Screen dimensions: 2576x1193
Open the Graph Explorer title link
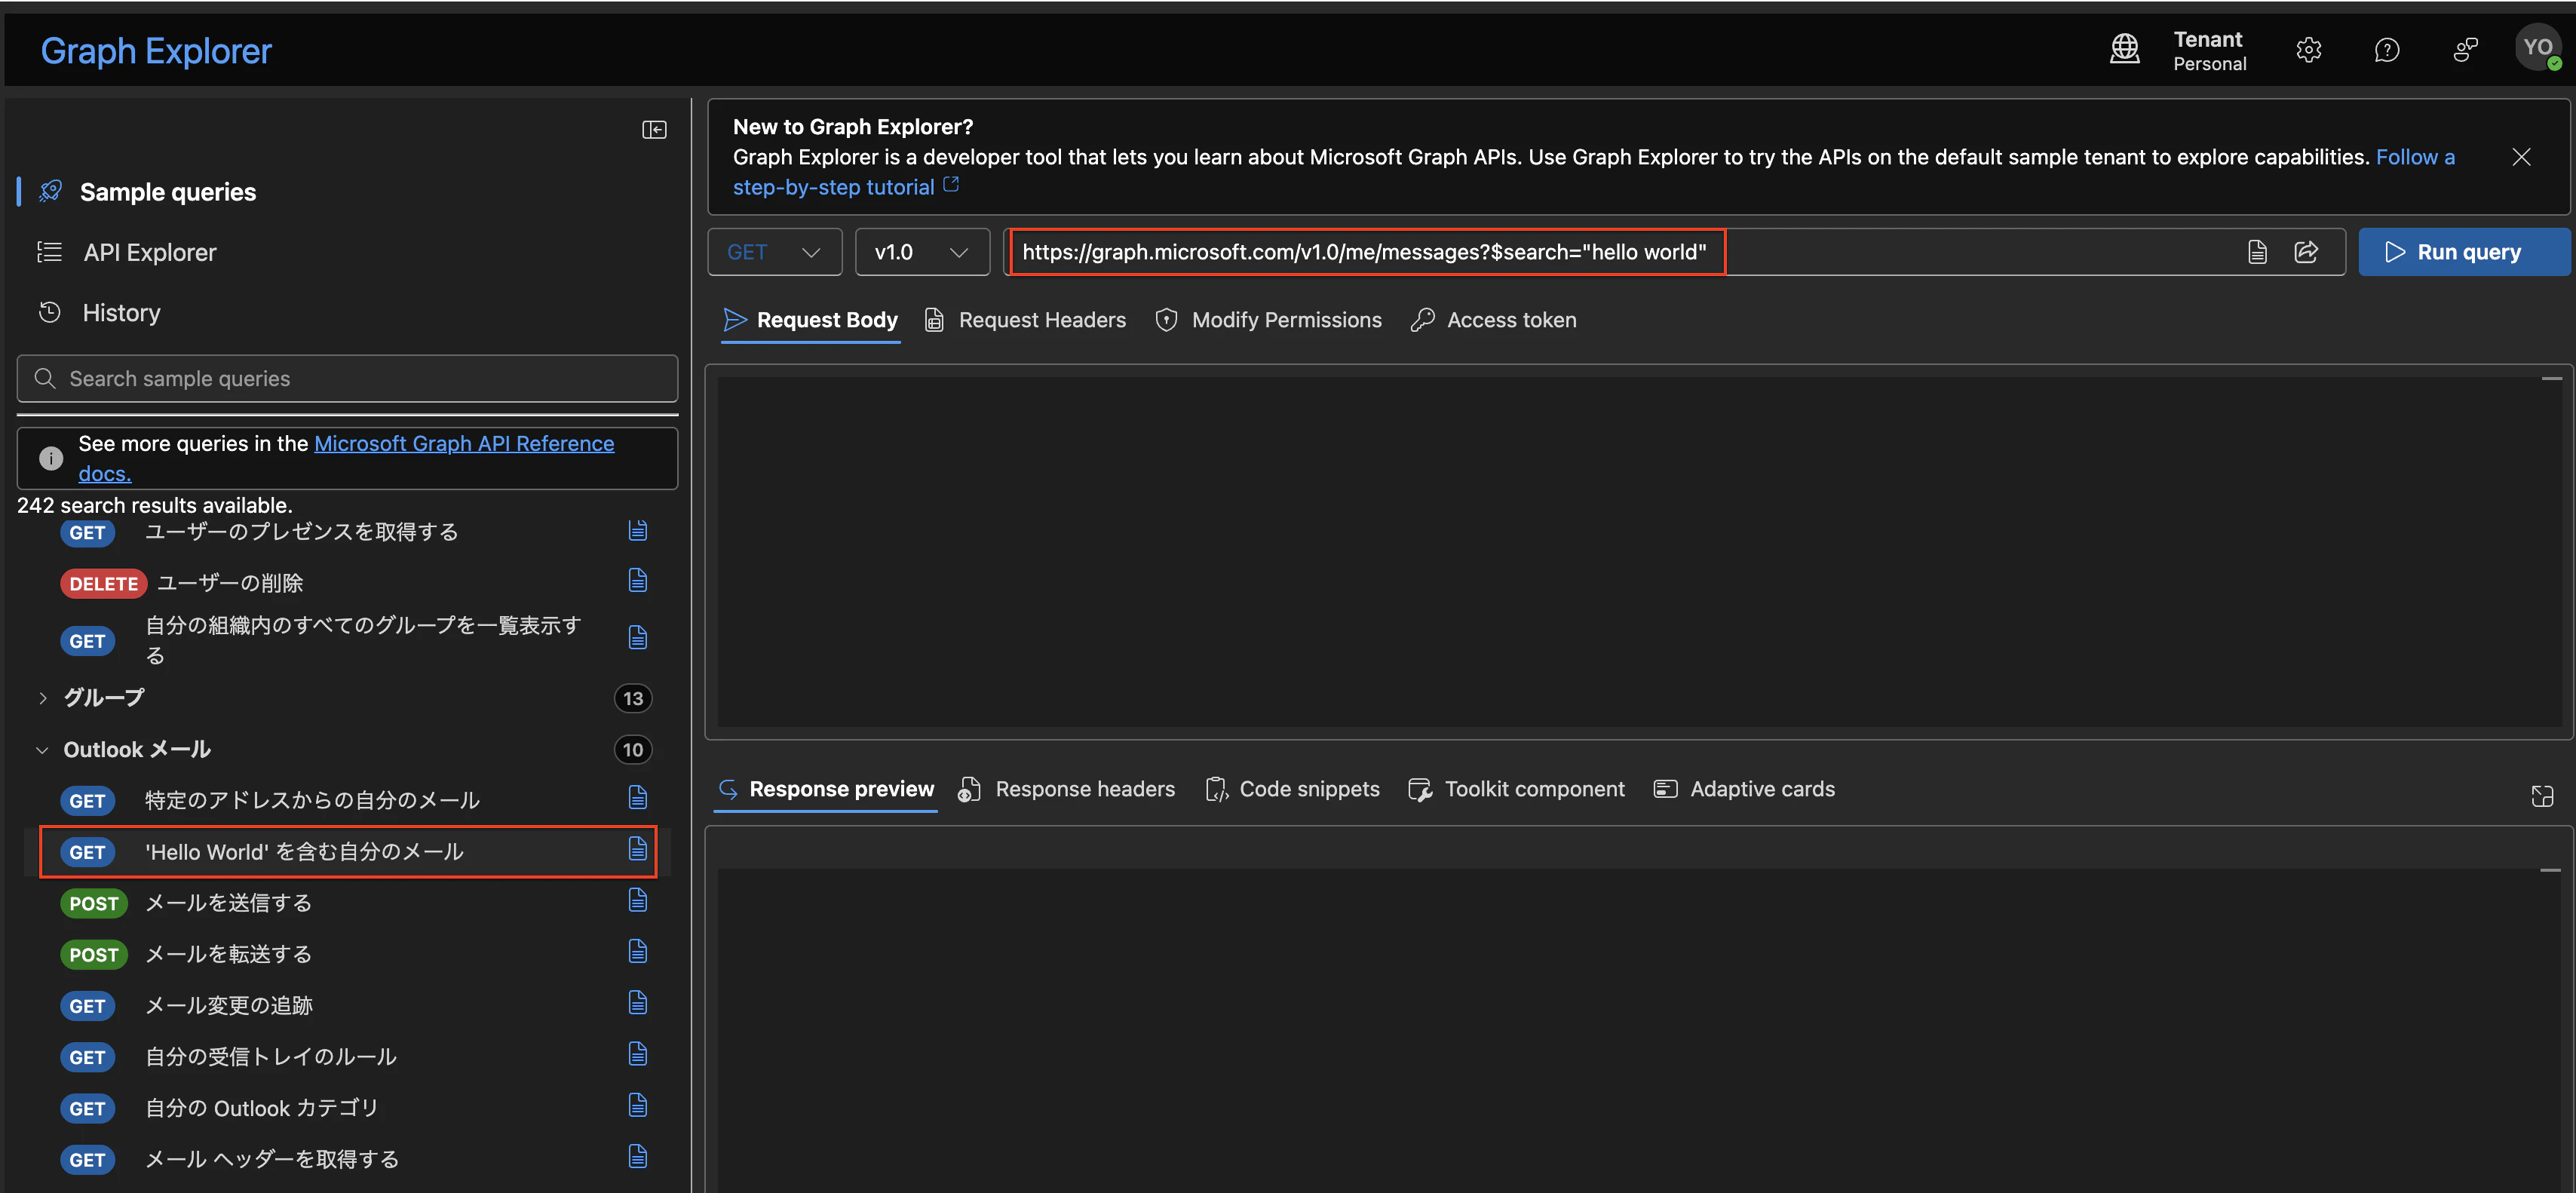coord(156,51)
